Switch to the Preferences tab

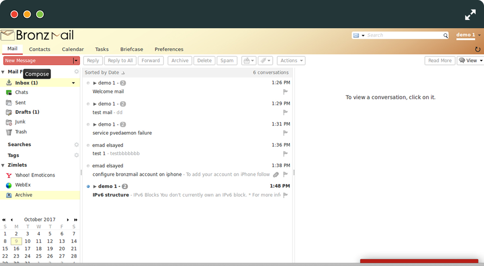tap(169, 49)
